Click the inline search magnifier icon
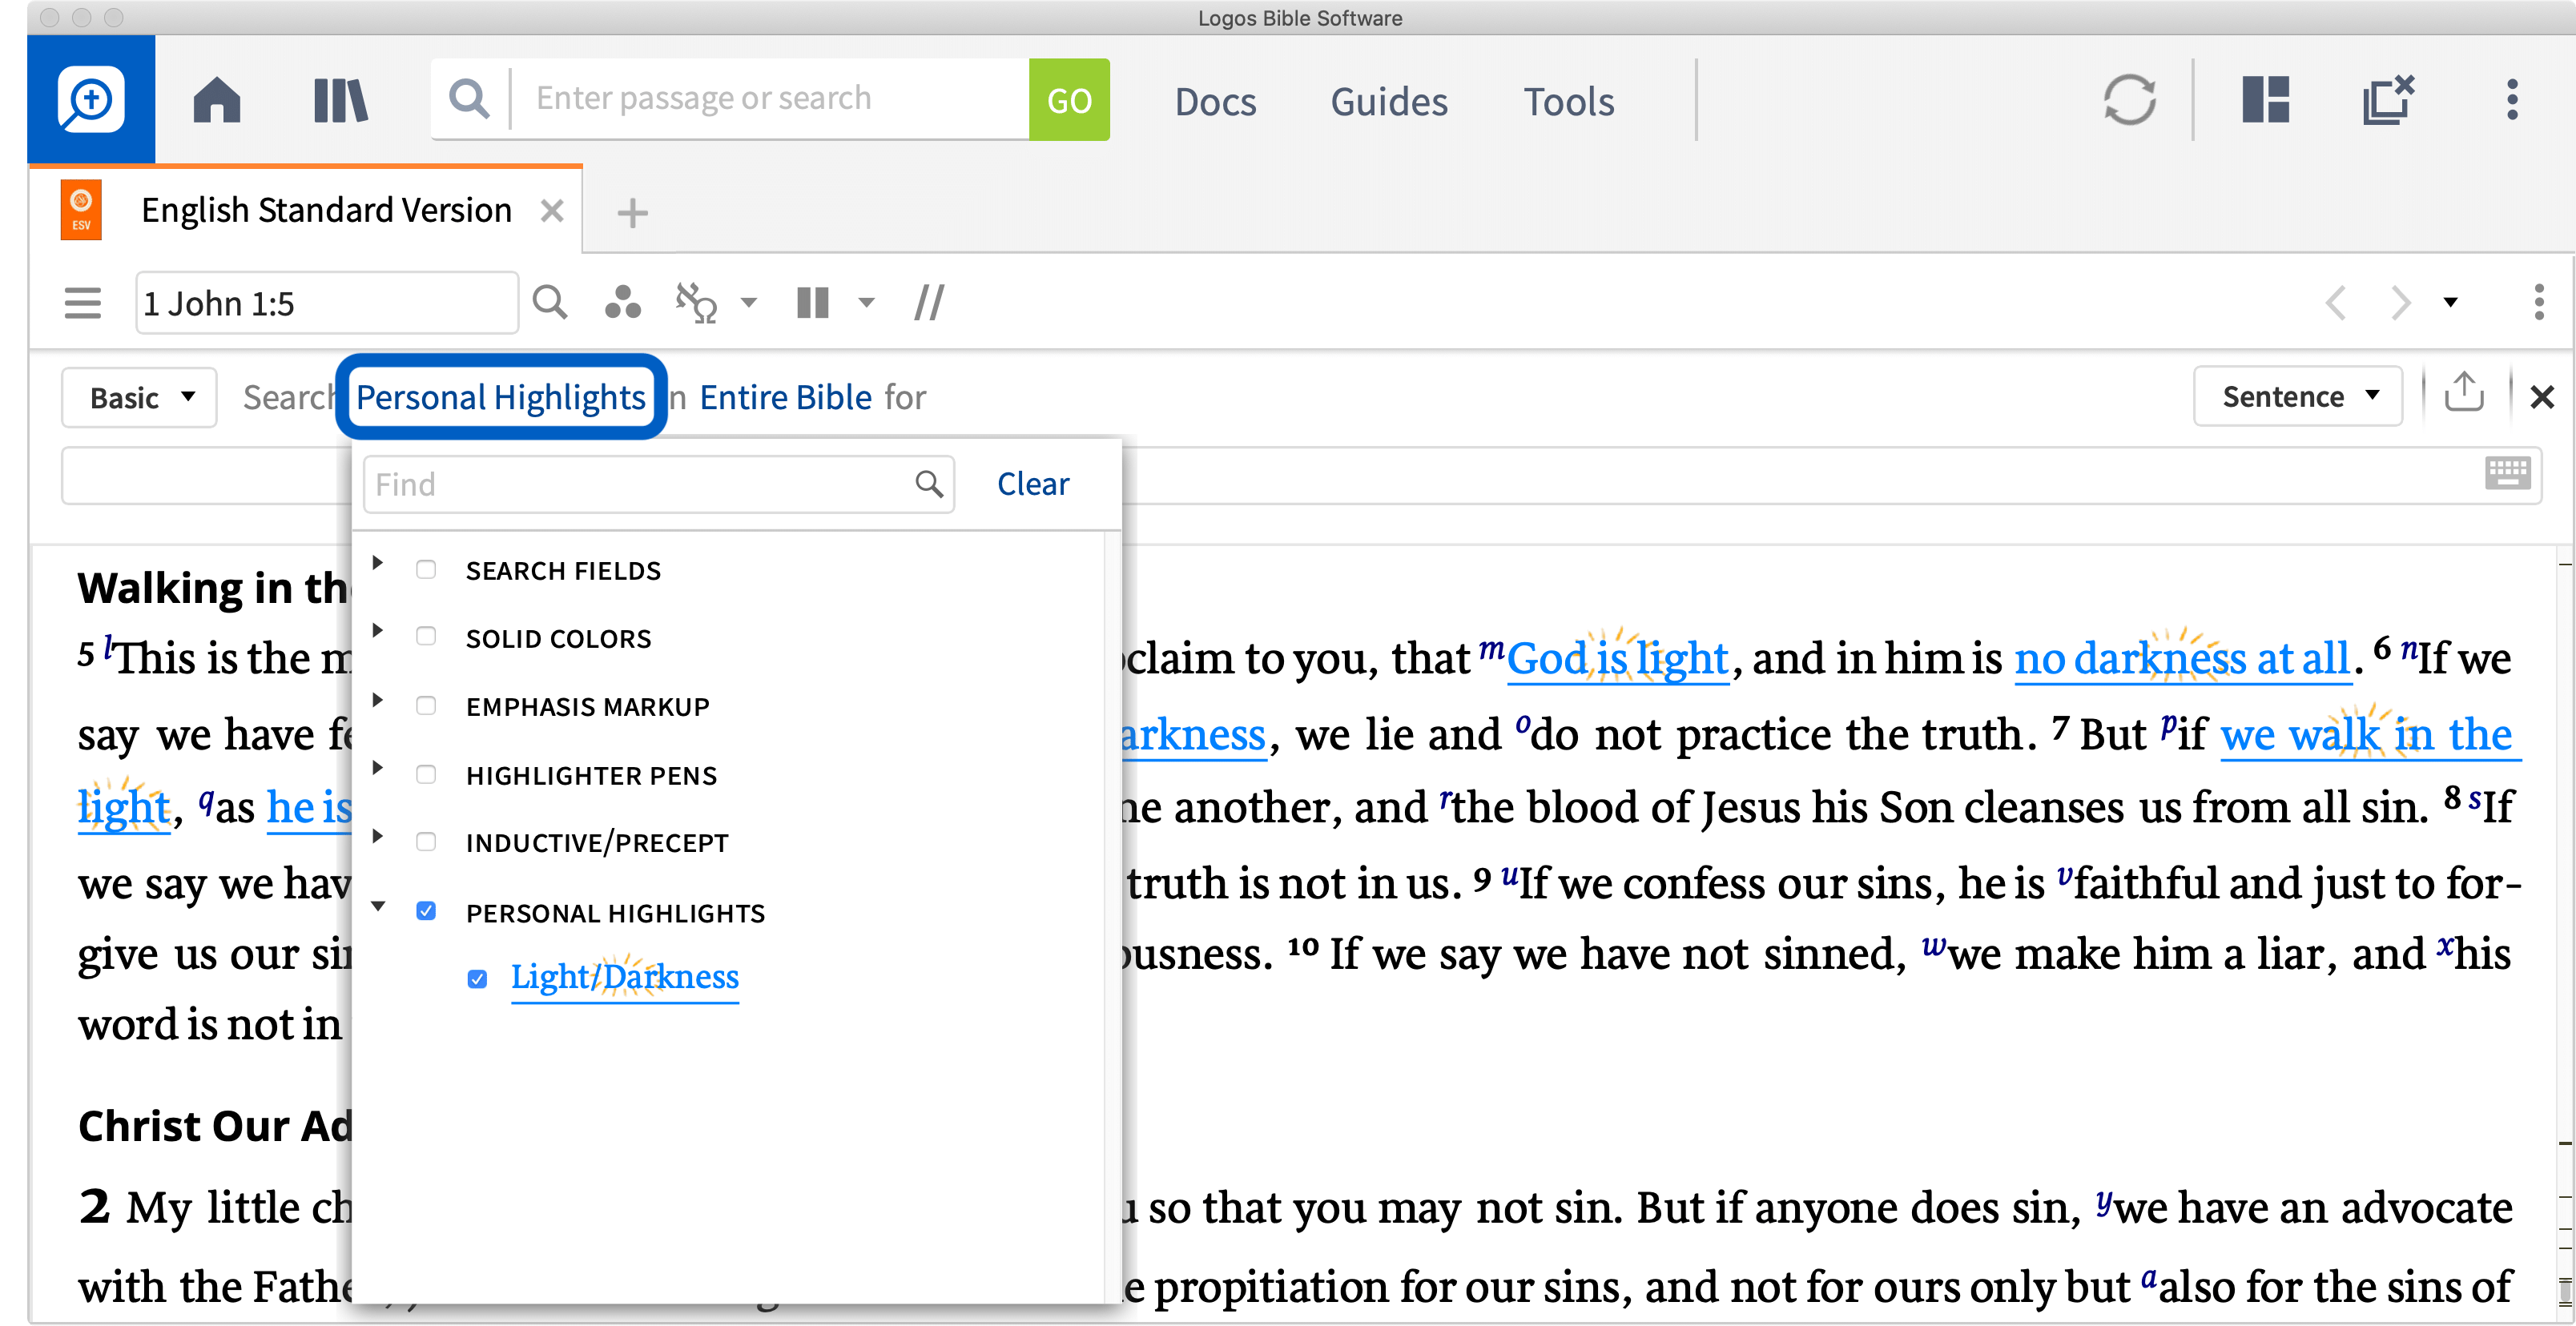 point(550,302)
